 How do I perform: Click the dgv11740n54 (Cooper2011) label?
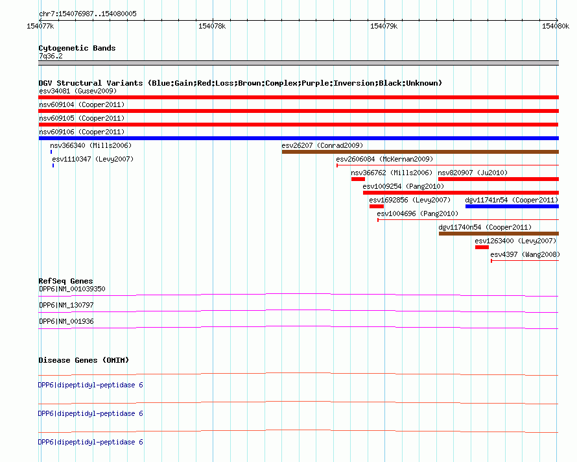click(485, 227)
